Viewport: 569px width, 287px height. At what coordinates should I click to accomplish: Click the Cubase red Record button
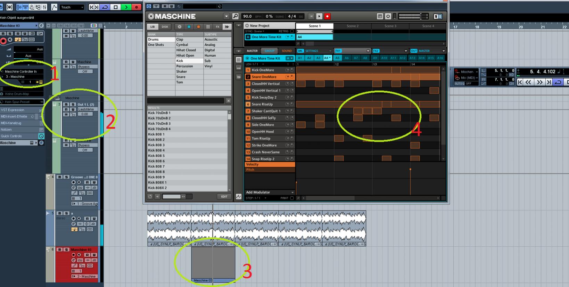pyautogui.click(x=137, y=7)
